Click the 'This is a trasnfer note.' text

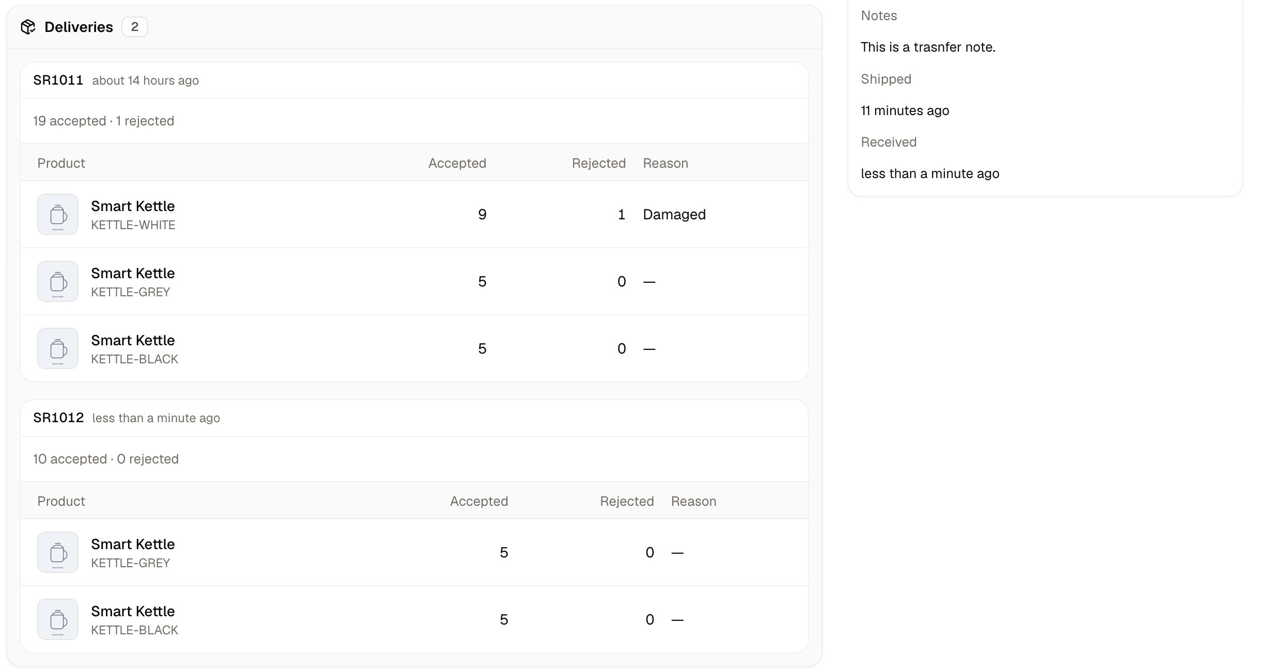(928, 47)
